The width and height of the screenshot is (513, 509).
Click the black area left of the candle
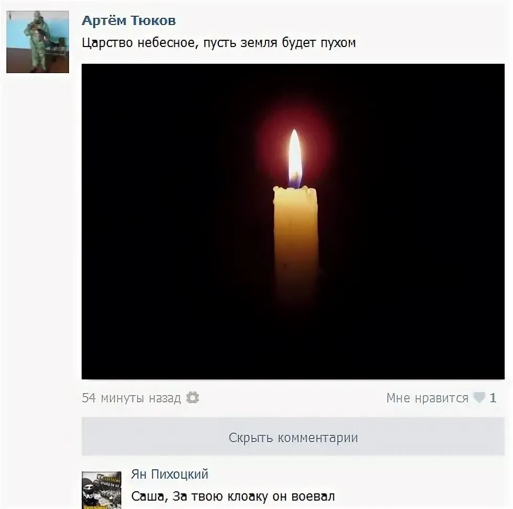click(x=173, y=222)
